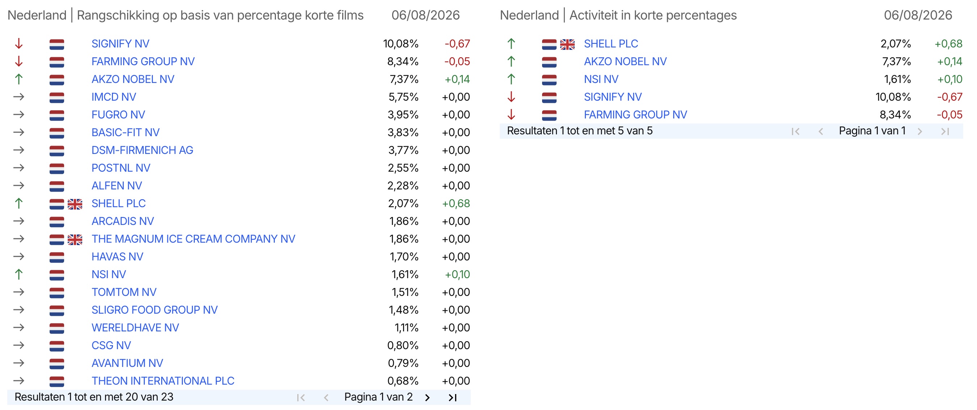Screen dimensions: 977x410
Task: Click first page icon in ranking table
Action: click(301, 397)
